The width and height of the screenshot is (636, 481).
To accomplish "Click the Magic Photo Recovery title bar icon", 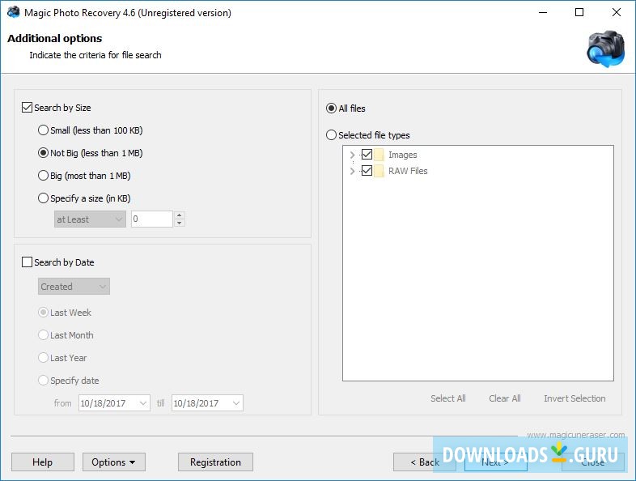I will (x=14, y=12).
